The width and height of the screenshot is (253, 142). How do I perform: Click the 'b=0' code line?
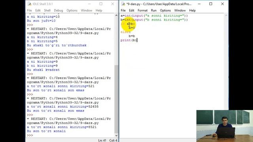click(x=132, y=28)
